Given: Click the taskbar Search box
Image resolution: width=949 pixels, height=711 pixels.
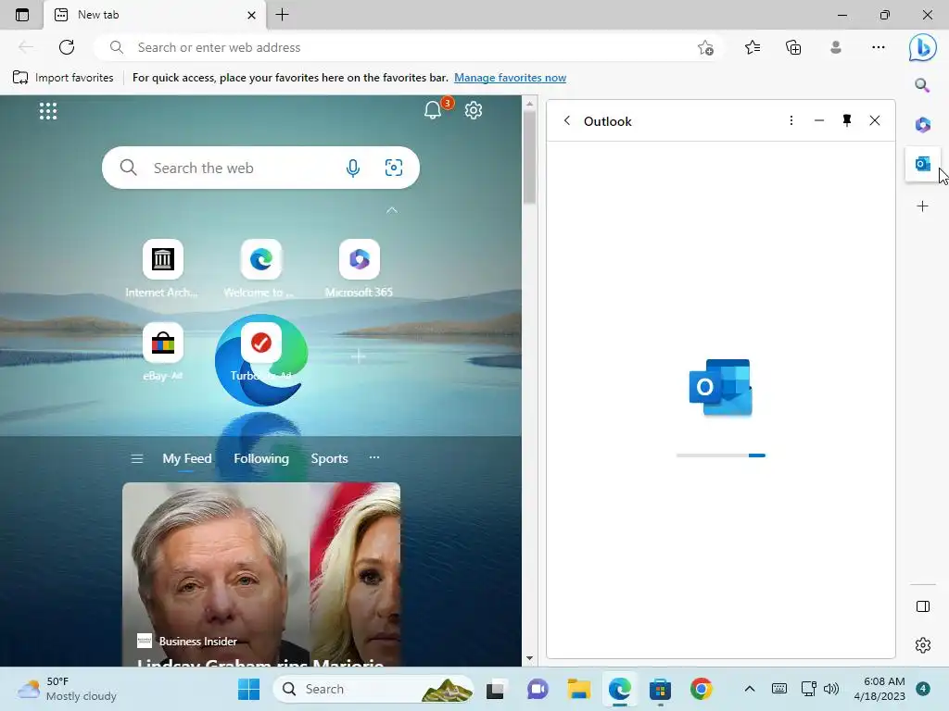Looking at the screenshot, I should click(373, 689).
